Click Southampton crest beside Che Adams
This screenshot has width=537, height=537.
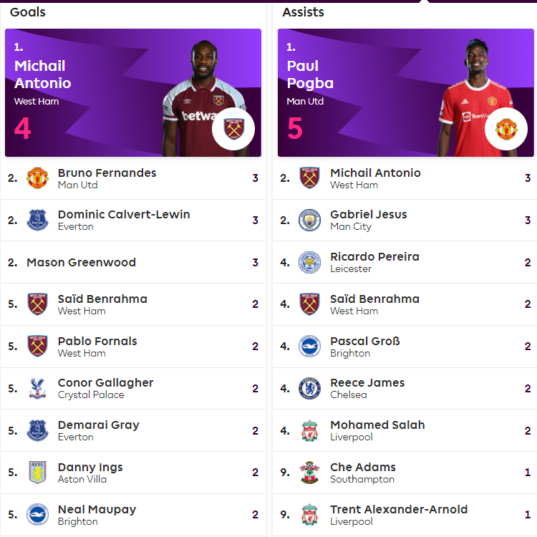coord(309,473)
